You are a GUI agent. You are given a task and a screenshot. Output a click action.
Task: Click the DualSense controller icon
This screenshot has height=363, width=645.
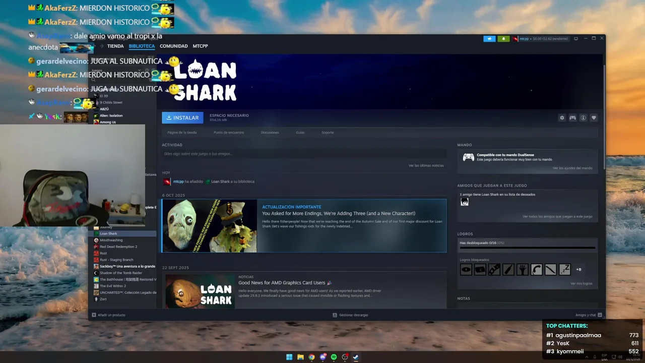click(469, 157)
